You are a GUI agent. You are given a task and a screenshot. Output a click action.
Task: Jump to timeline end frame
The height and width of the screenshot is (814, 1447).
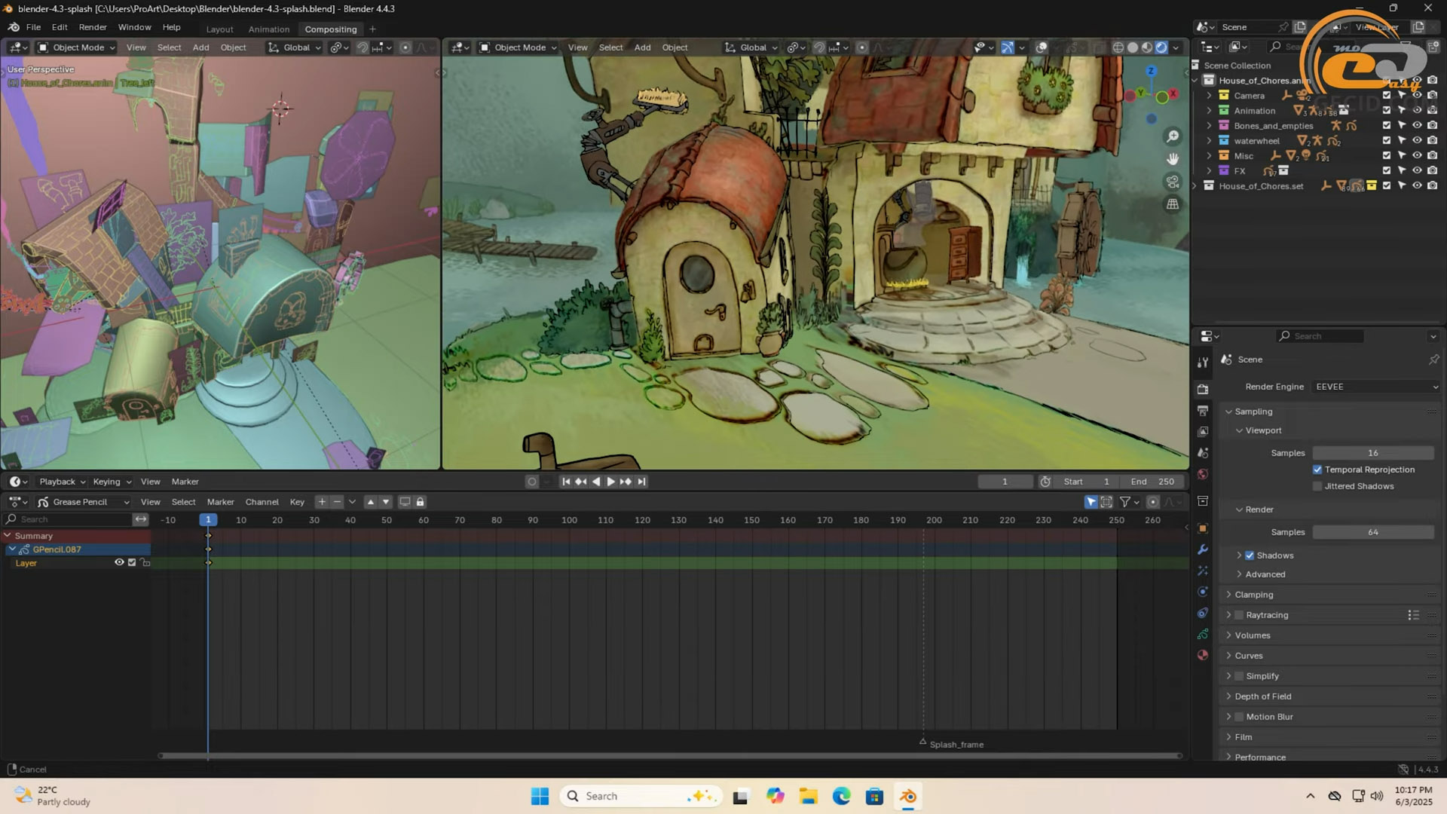641,482
